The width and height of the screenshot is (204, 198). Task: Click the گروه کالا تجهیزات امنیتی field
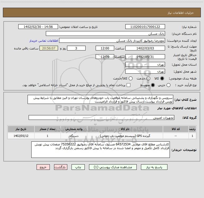point(101,117)
